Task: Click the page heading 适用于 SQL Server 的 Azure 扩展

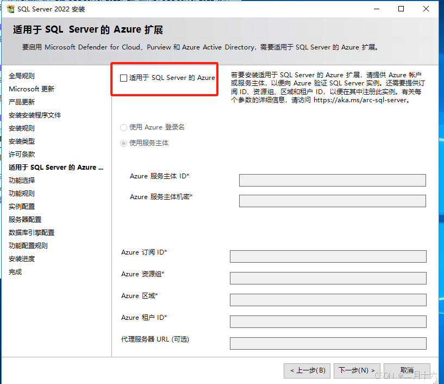Action: point(88,29)
